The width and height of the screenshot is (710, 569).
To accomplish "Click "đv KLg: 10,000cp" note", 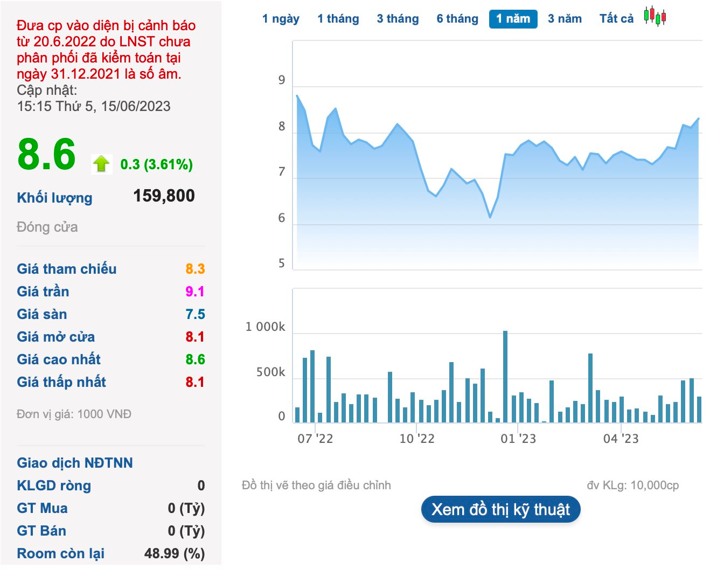I will [633, 485].
